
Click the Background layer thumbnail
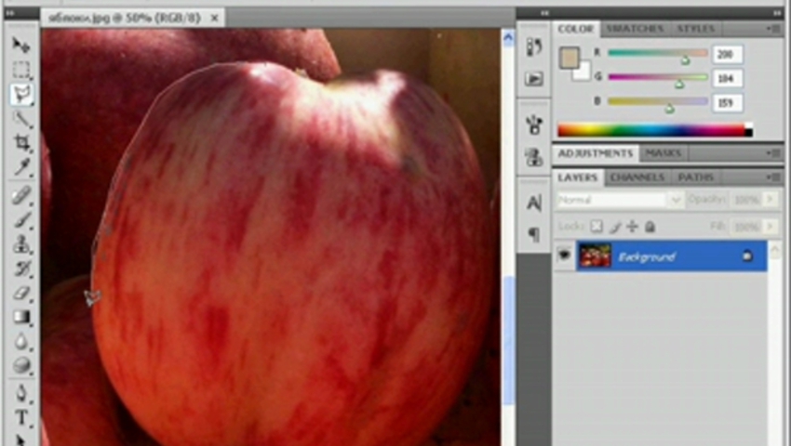(x=596, y=255)
